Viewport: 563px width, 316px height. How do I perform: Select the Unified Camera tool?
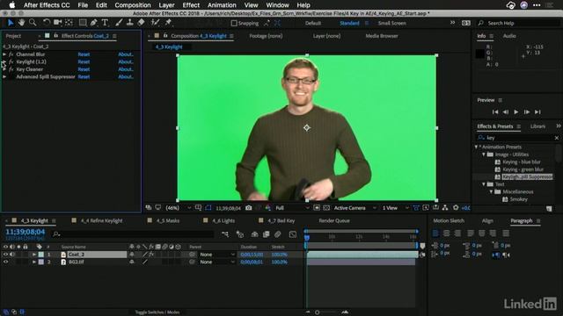pyautogui.click(x=57, y=23)
